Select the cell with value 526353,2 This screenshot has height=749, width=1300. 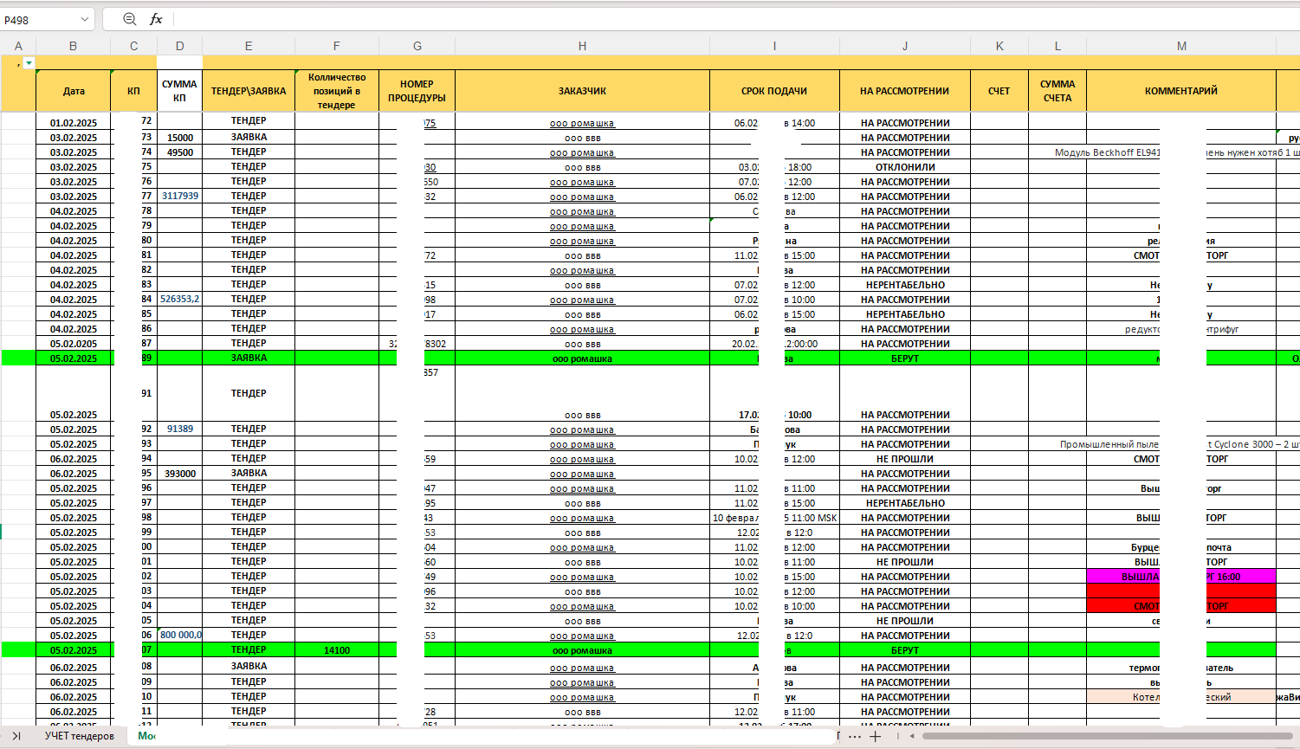tap(179, 300)
